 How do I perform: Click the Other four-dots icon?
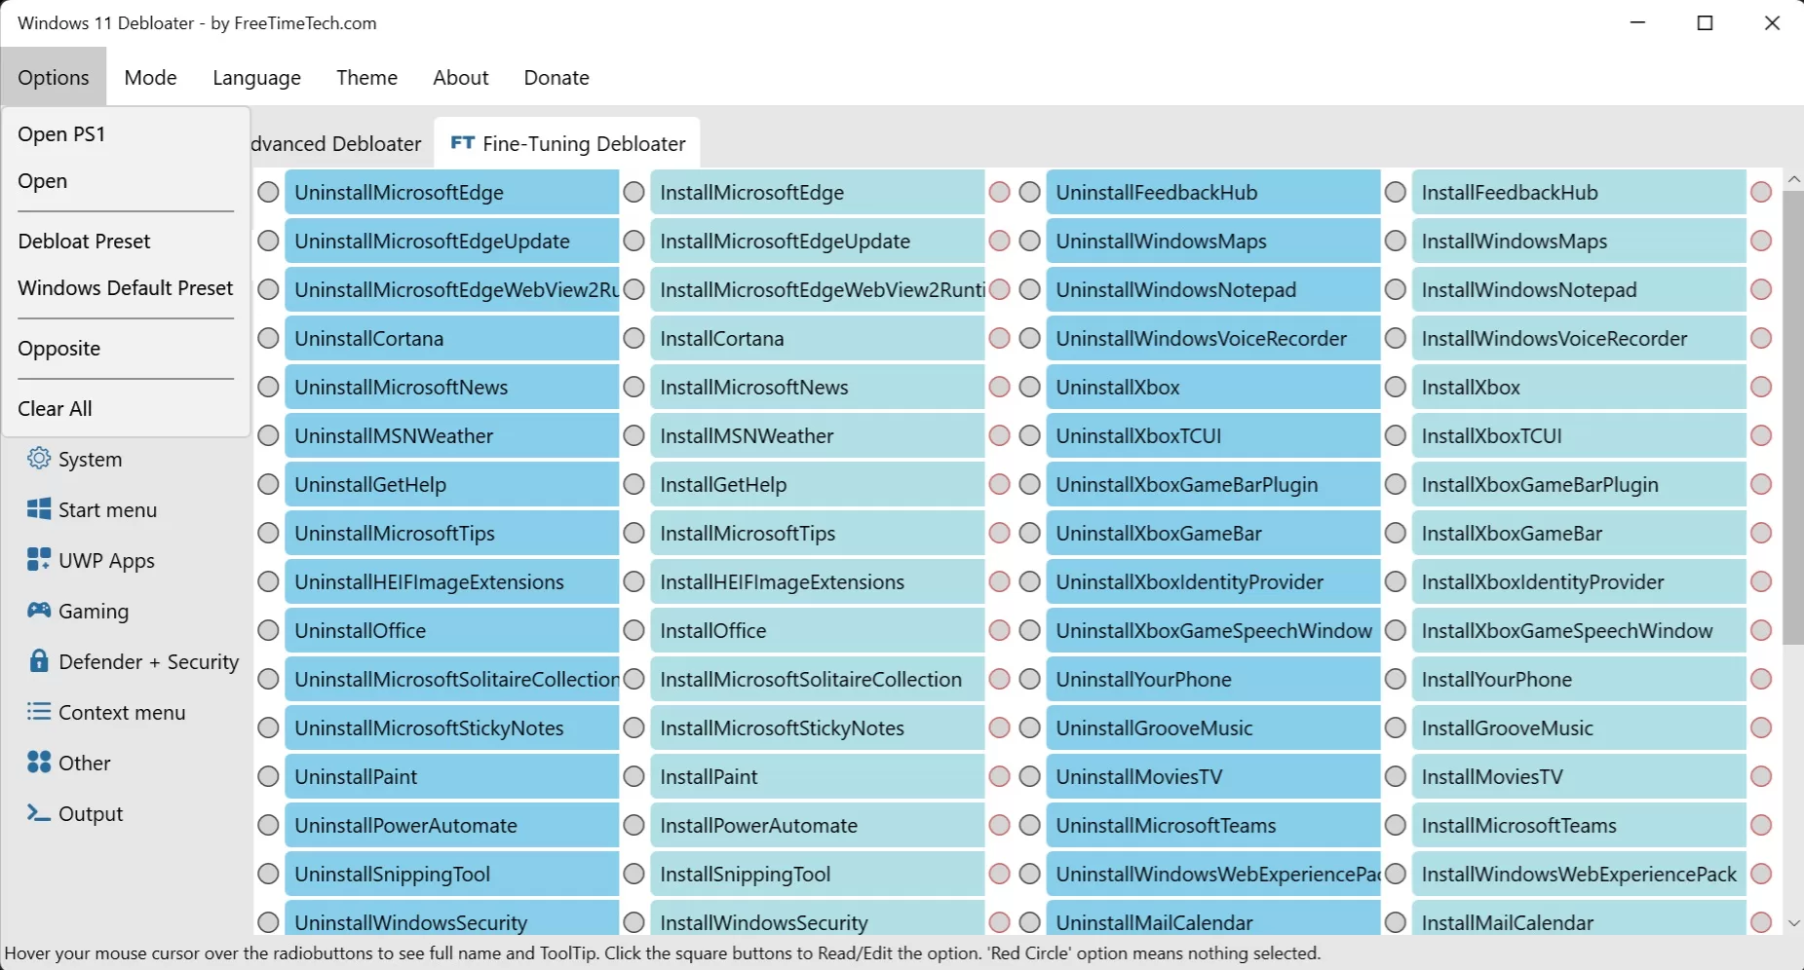tap(39, 763)
